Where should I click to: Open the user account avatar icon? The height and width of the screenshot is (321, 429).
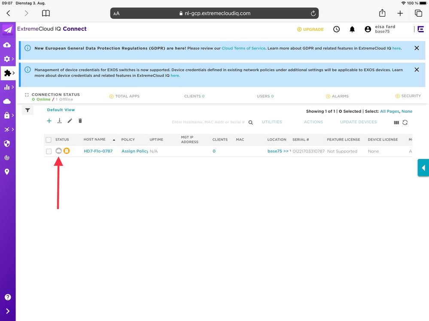click(368, 29)
